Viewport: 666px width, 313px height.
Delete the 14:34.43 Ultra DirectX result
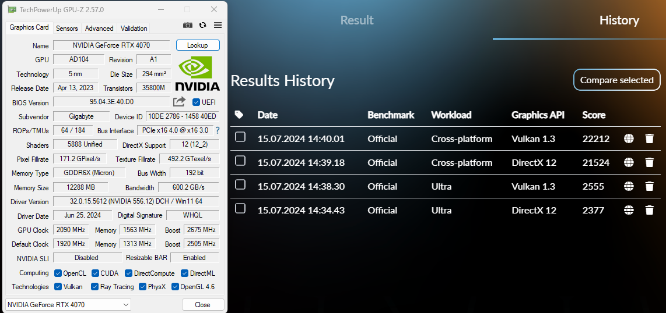tap(650, 210)
